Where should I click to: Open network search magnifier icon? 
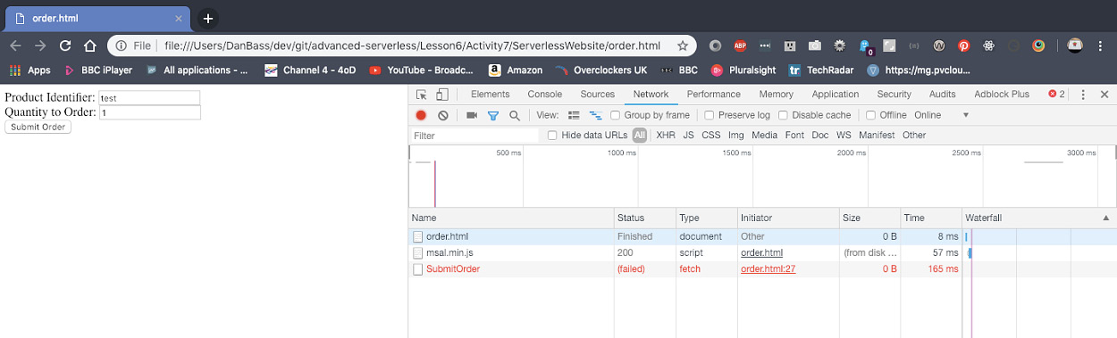click(514, 115)
